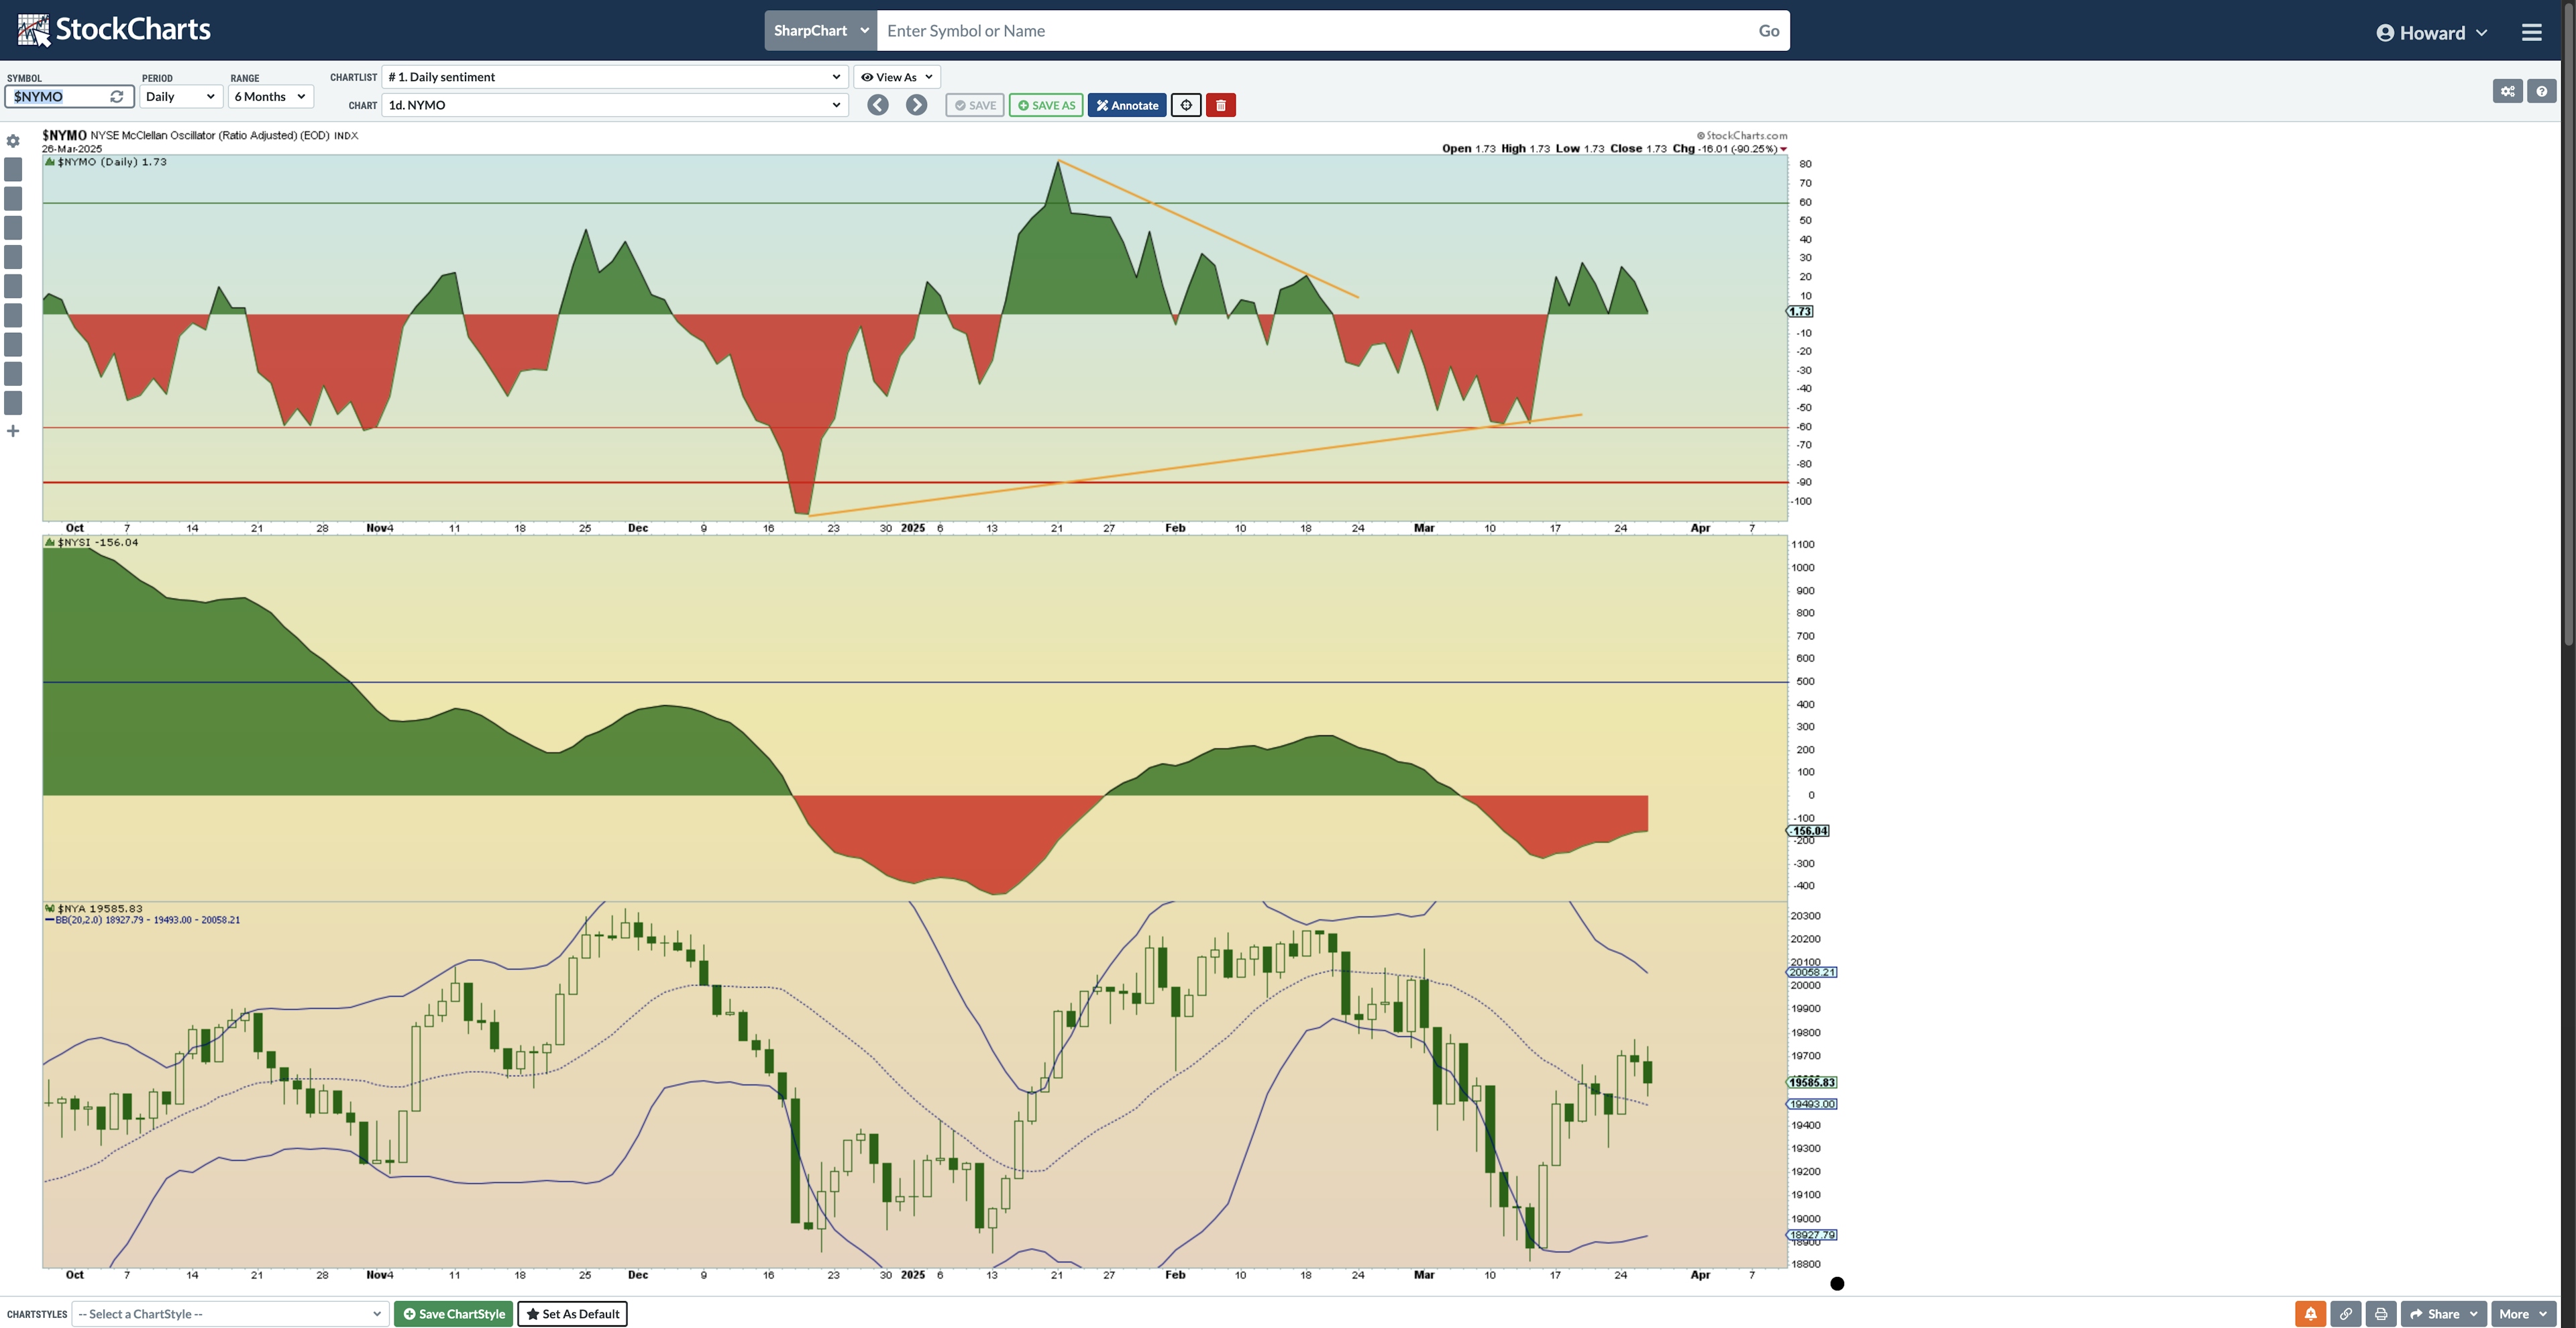
Task: Expand the Range 6 Months dropdown
Action: click(x=270, y=97)
